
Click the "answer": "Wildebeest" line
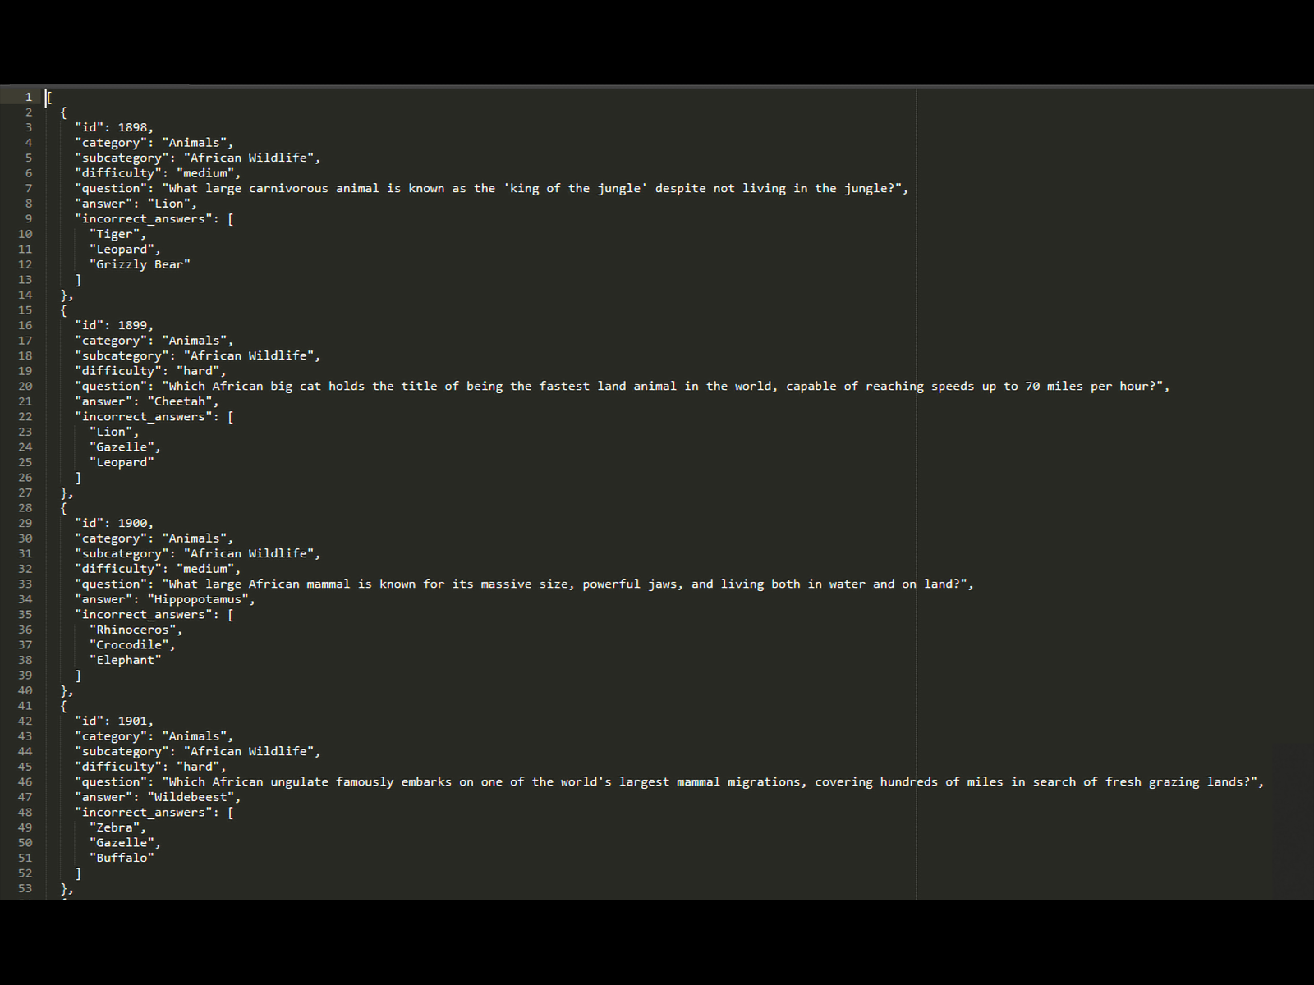[158, 797]
